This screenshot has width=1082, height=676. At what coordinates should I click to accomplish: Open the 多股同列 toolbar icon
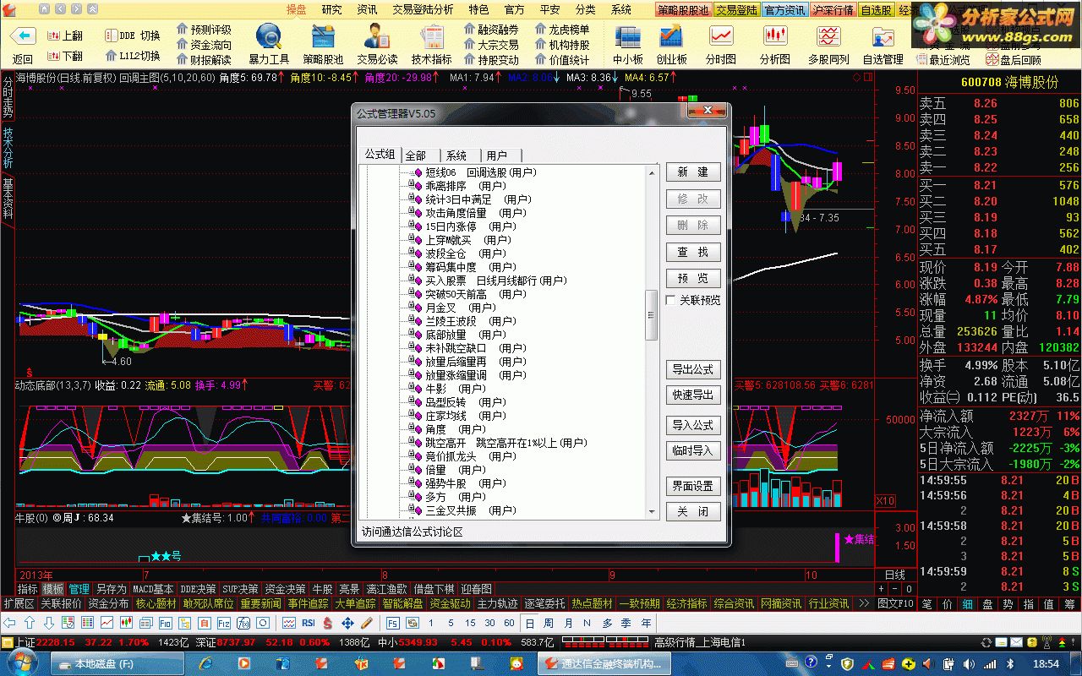828,37
